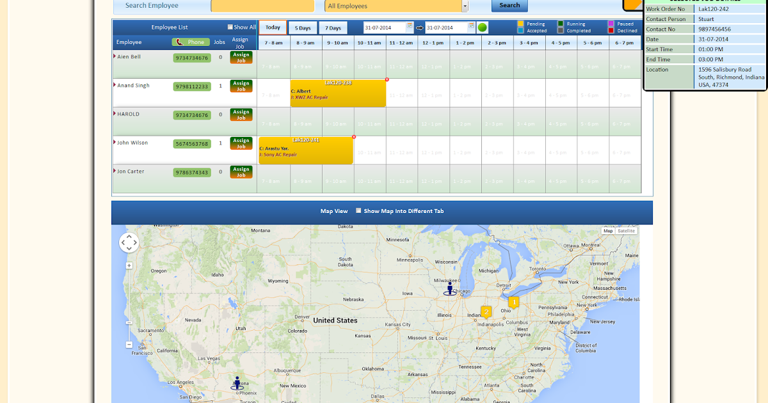Image resolution: width=768 pixels, height=403 pixels.
Task: Enable the Show All checkbox
Action: (x=230, y=26)
